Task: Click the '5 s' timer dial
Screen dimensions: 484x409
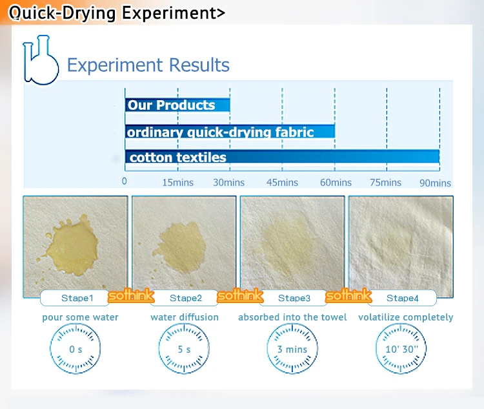Action: click(184, 348)
